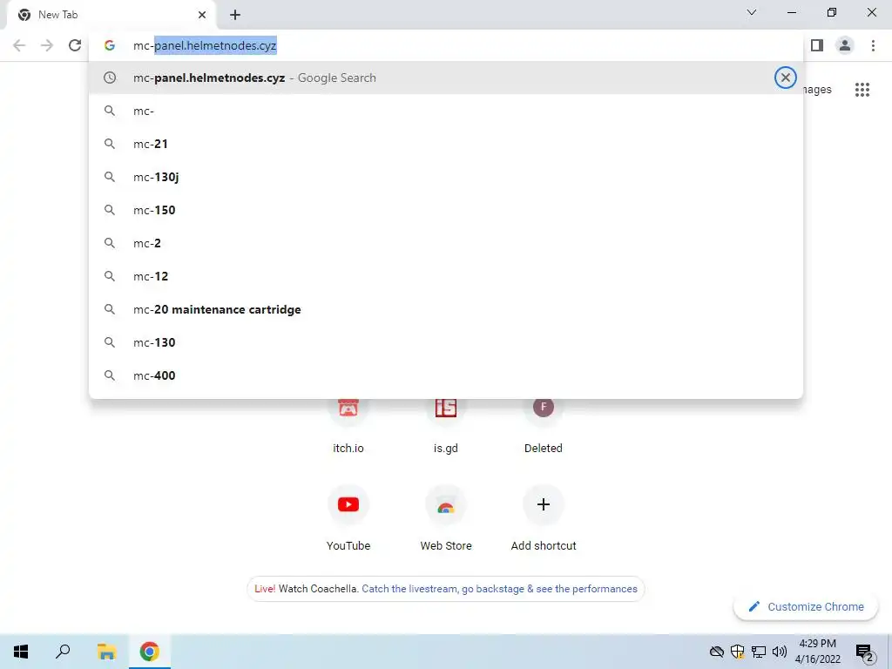Screen dimensions: 892x669
Task: Choose the mc-panel.helmetnodes.cyz Google Search suggestion
Action: (446, 78)
